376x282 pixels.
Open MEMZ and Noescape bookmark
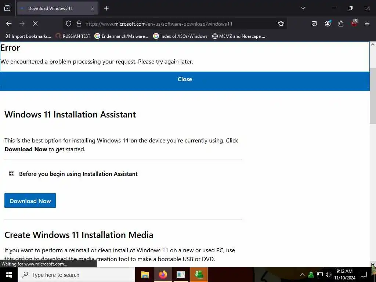tap(239, 36)
